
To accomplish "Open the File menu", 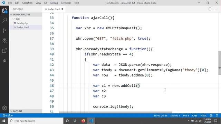I will point(10,3).
